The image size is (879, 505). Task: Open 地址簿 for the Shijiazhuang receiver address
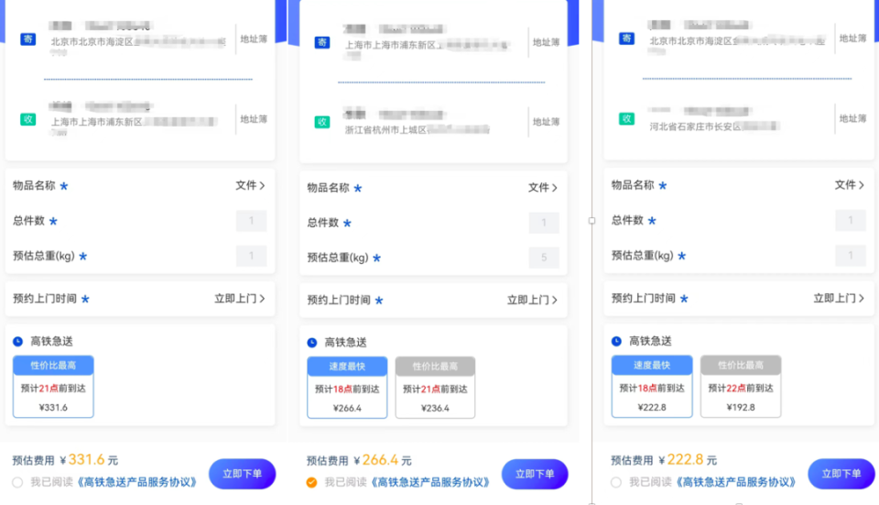point(852,118)
